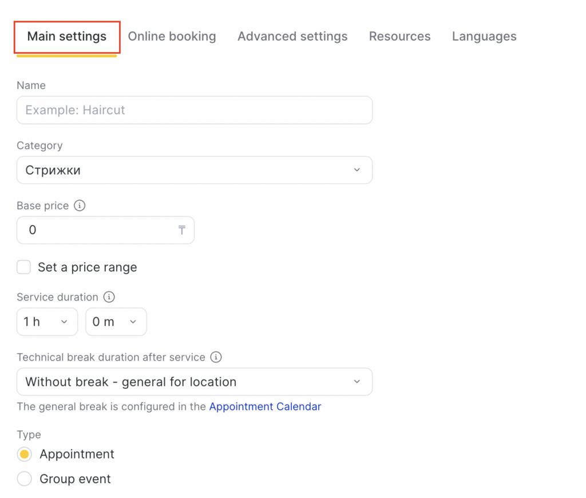Screen dimensions: 586x498
Task: Click the Name input field
Action: 195,110
